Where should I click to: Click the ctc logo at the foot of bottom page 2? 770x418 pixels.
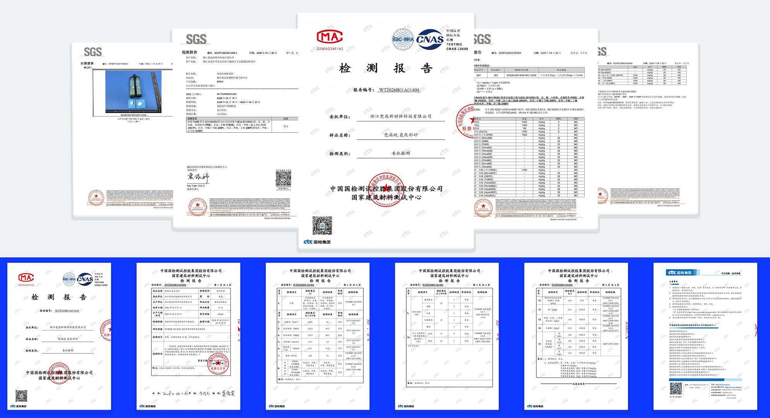277,406
